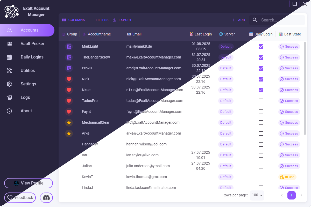The image size is (311, 207).
Task: Enable Daily Login for KevinT
Action: 261,177
